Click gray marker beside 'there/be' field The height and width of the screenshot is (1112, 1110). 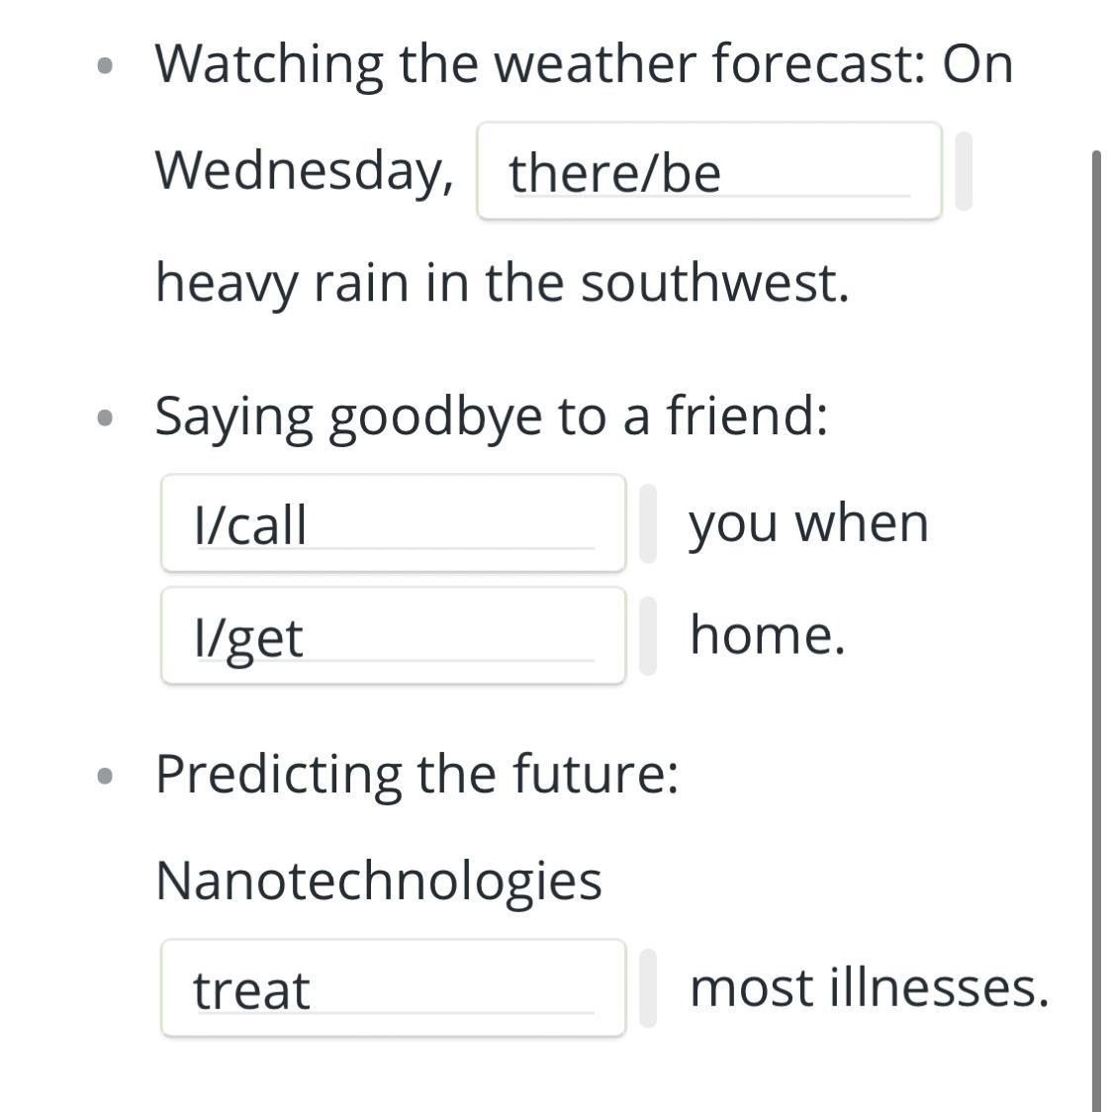pyautogui.click(x=964, y=171)
